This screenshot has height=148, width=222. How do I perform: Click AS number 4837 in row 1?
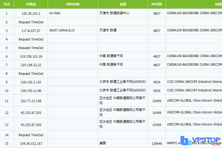[x=157, y=14]
